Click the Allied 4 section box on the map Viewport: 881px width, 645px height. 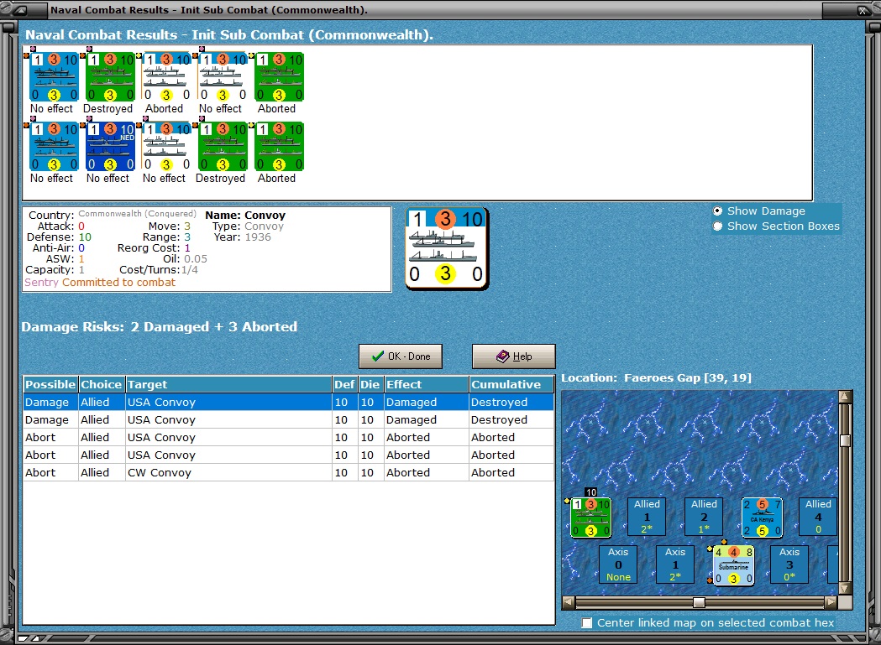818,517
